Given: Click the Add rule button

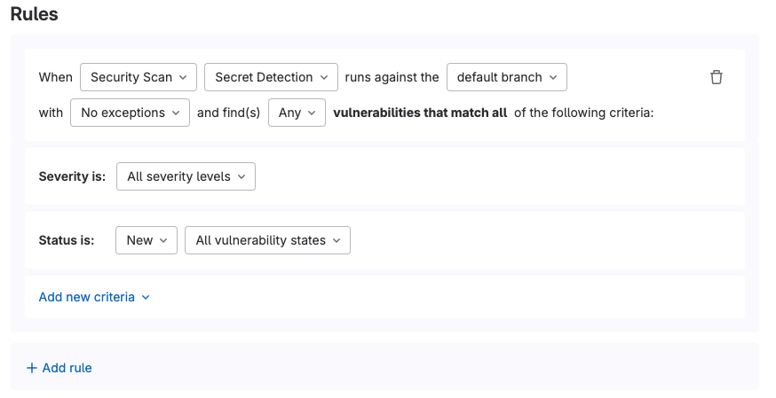Looking at the screenshot, I should pos(59,368).
